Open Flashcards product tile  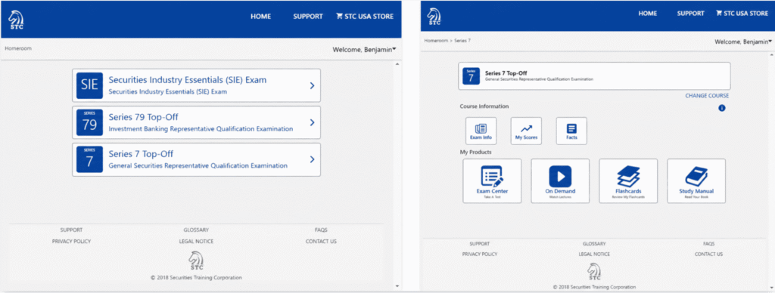pos(628,181)
